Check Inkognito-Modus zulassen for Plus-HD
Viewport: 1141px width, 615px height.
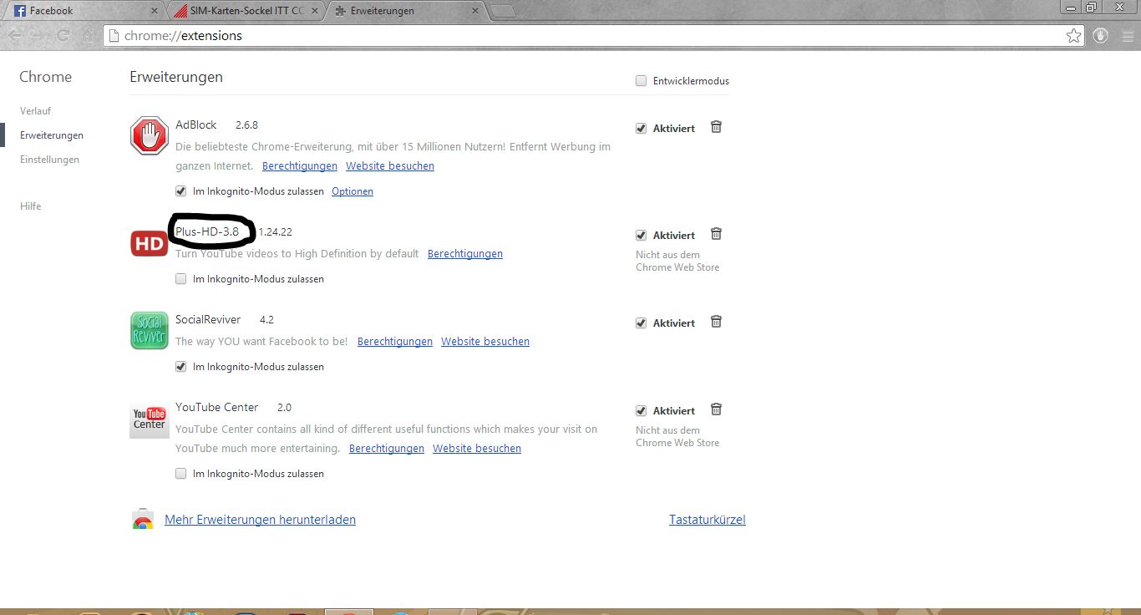181,279
